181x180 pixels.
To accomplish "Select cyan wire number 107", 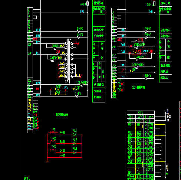I will [x=38, y=42].
